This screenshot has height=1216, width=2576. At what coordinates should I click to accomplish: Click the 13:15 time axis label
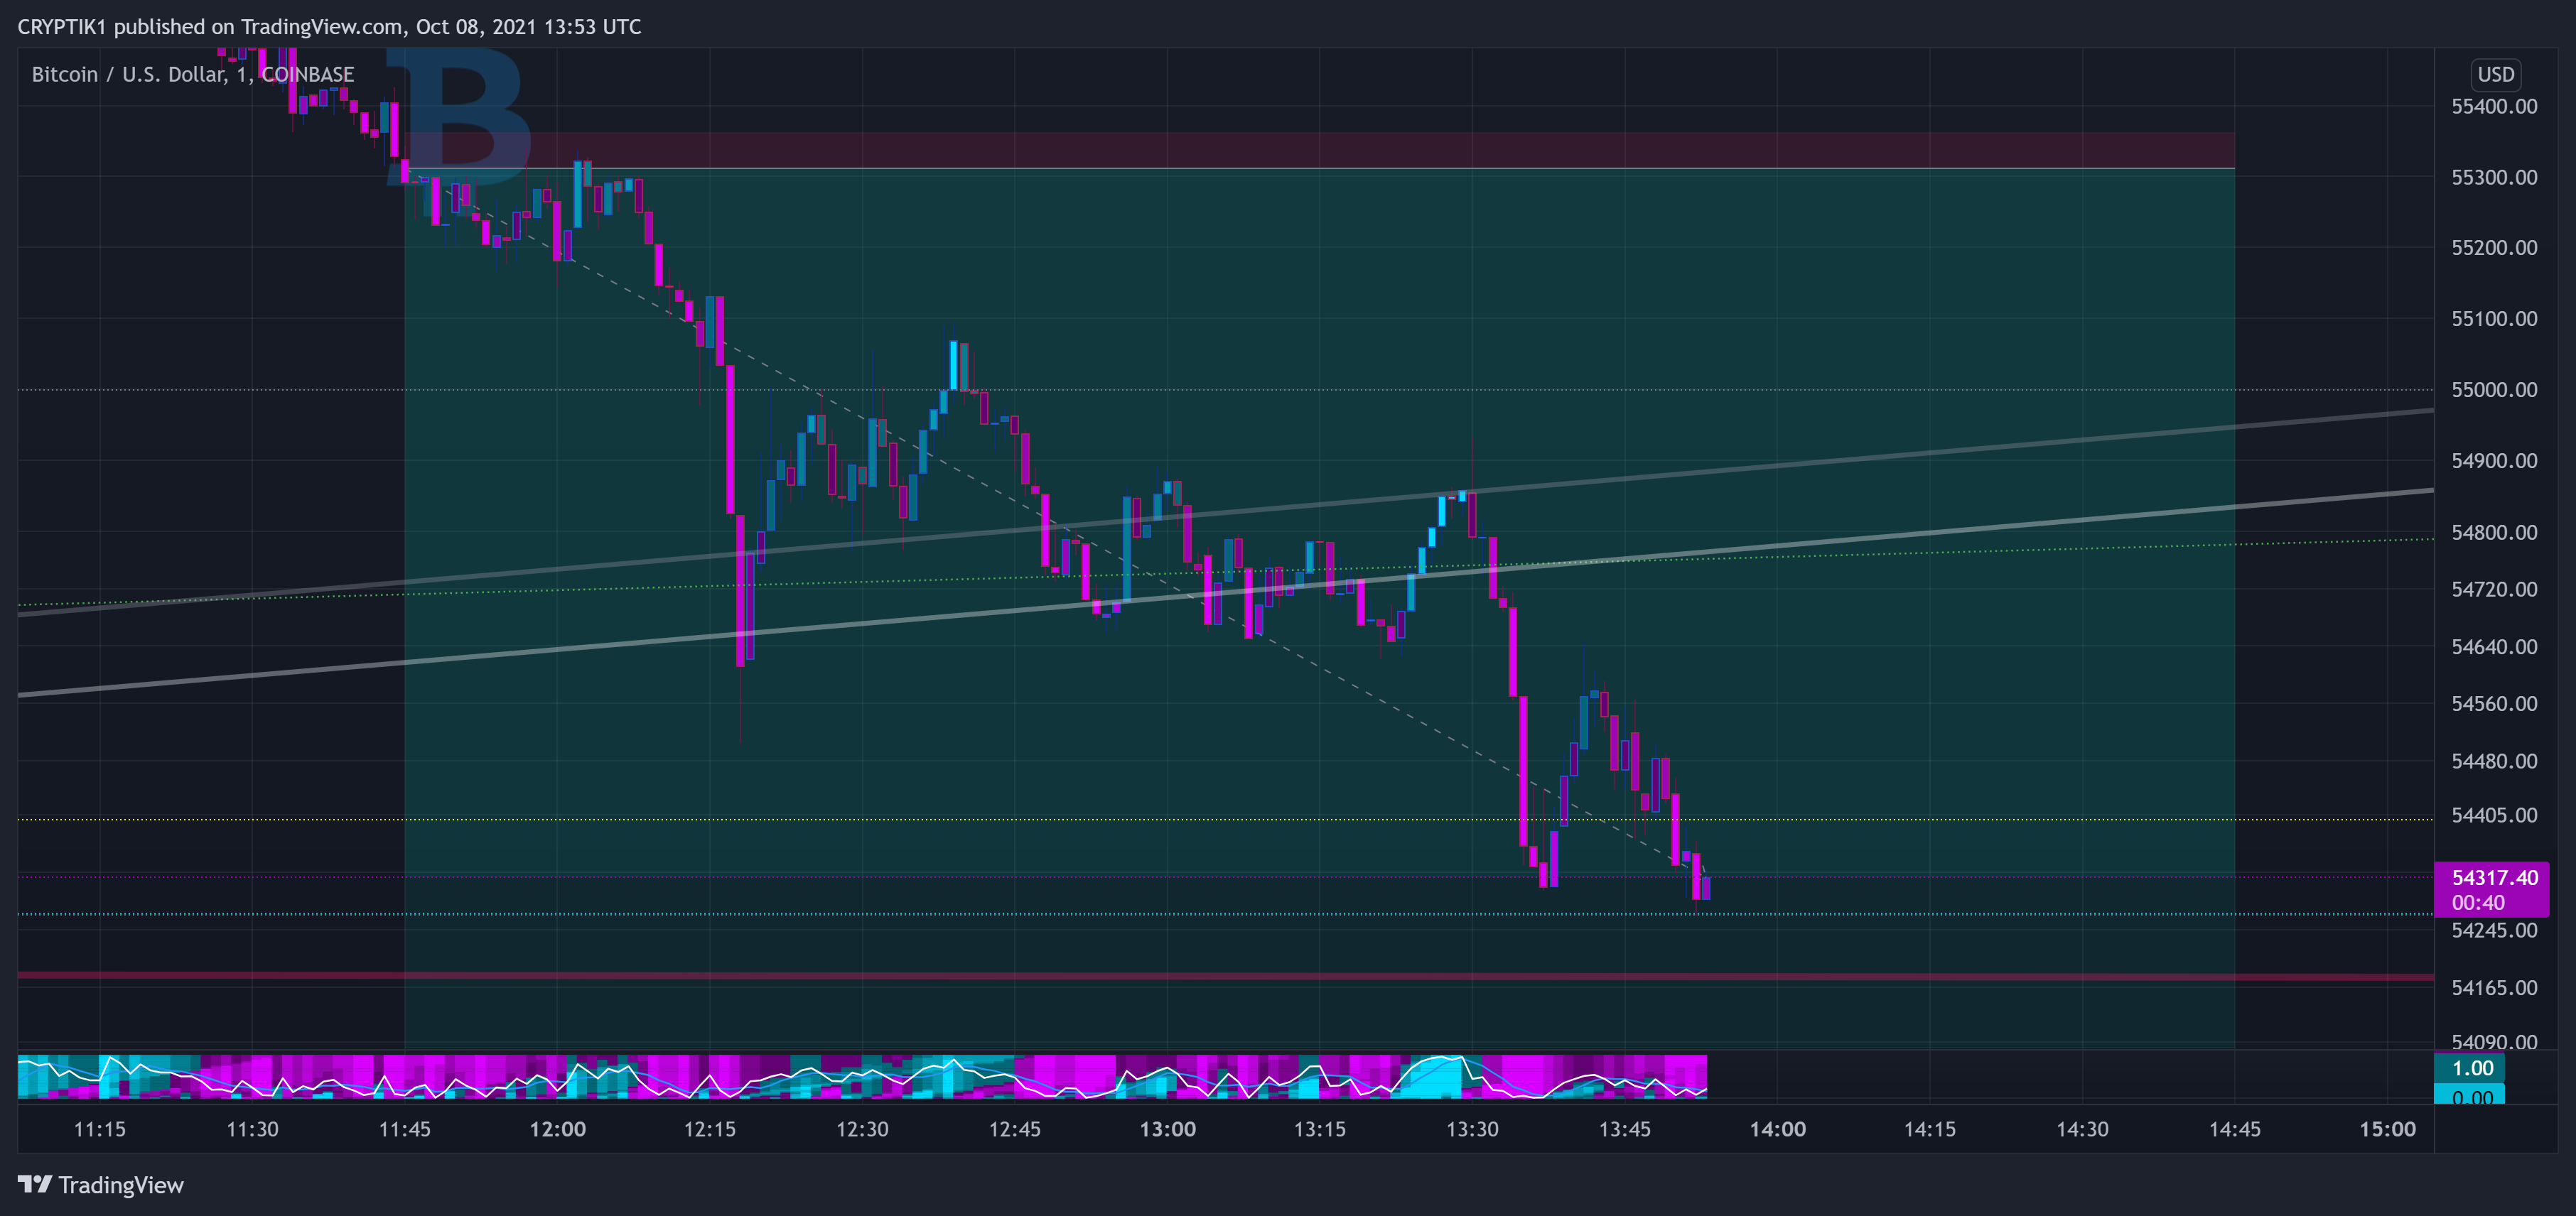(x=1320, y=1129)
